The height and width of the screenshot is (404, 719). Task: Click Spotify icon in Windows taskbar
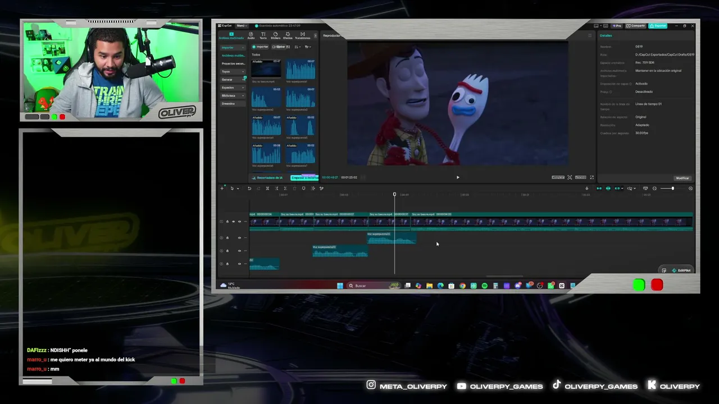[x=484, y=286]
